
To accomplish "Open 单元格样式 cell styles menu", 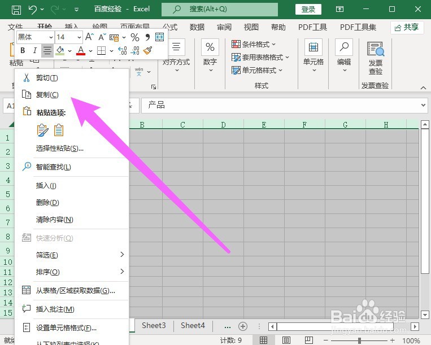I will 257,71.
